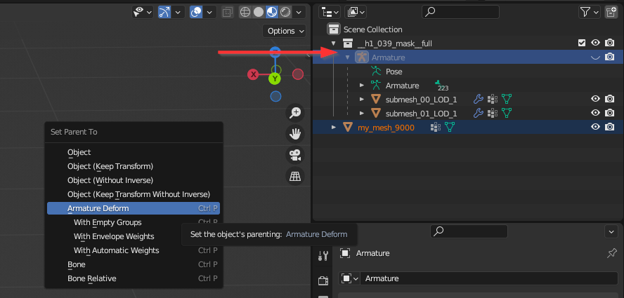The width and height of the screenshot is (624, 298).
Task: Hide submesh_00_LOD_1 using its eye icon
Action: pos(595,100)
